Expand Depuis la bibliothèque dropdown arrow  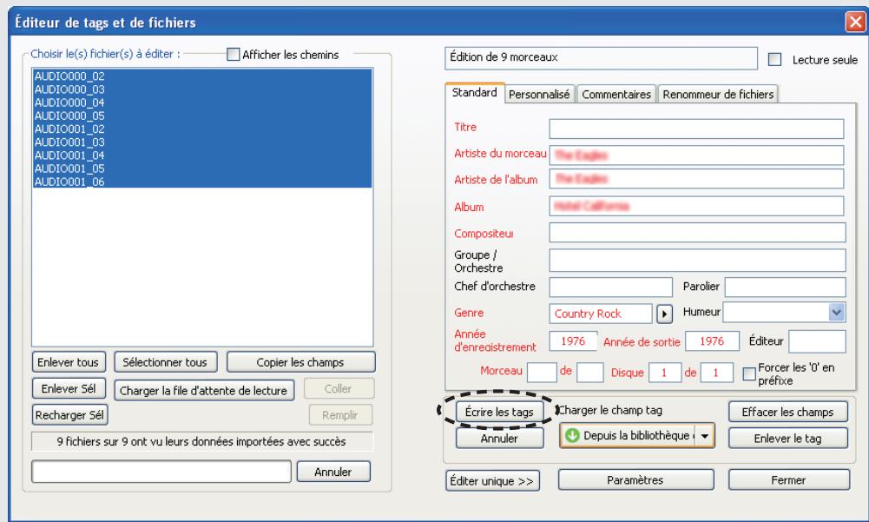pyautogui.click(x=704, y=436)
